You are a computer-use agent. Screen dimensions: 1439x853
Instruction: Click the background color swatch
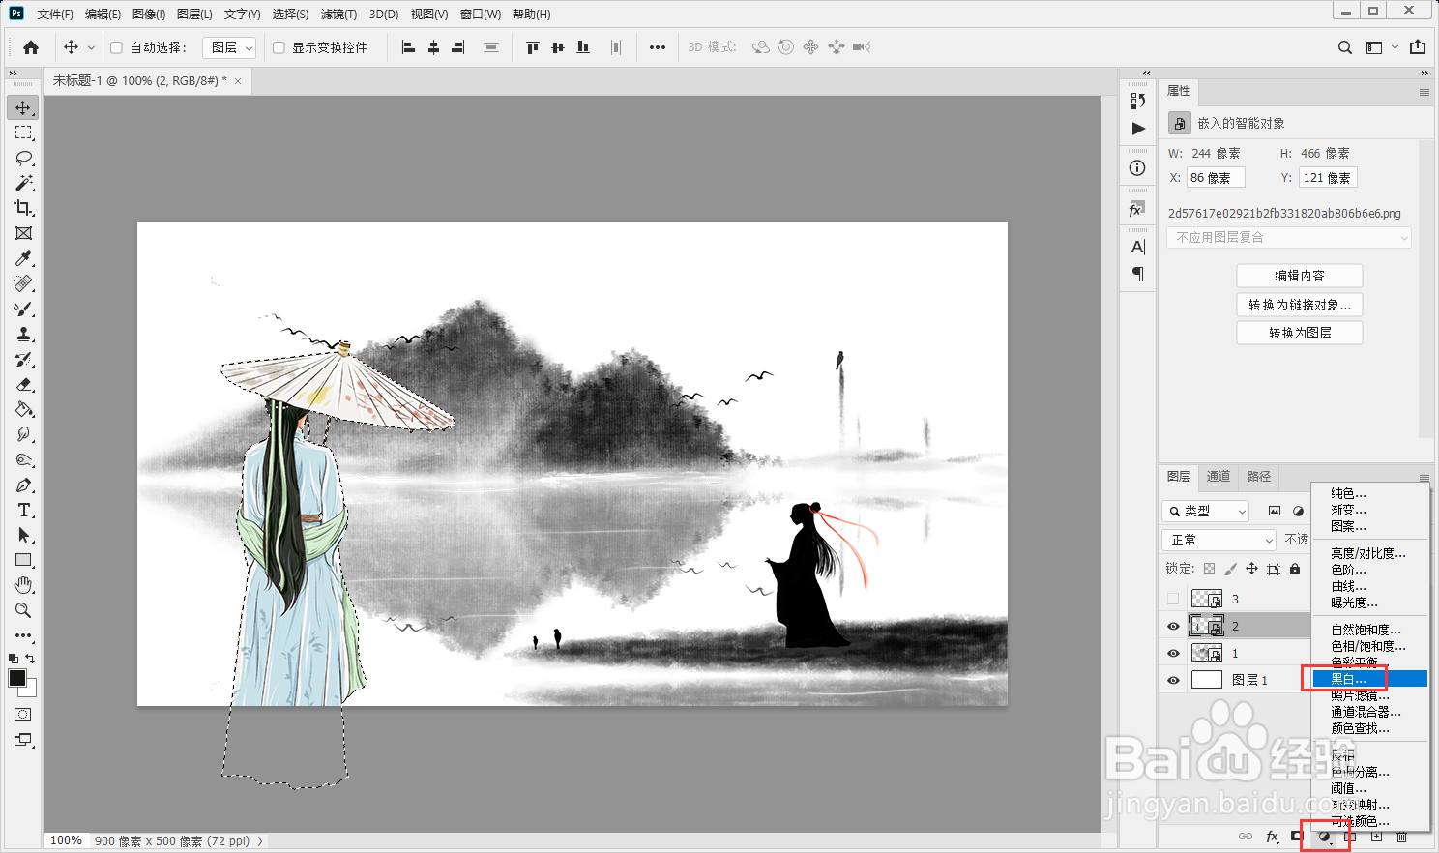31,691
